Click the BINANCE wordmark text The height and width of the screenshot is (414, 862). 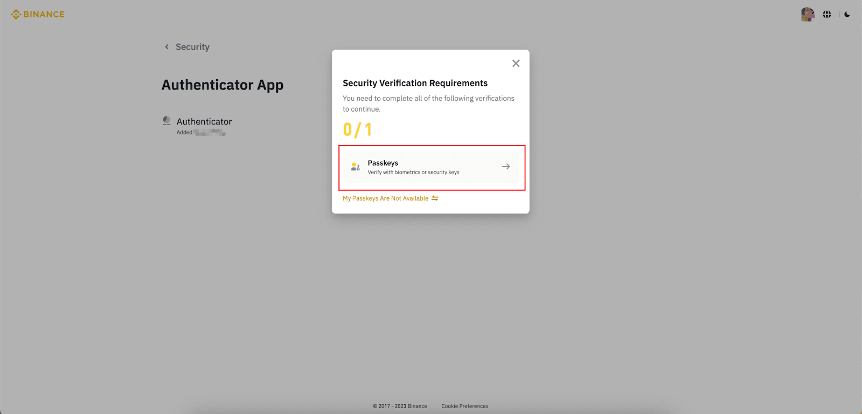44,15
